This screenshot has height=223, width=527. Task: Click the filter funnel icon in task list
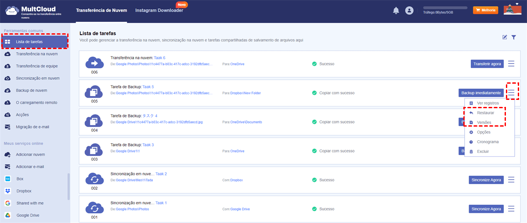[513, 37]
